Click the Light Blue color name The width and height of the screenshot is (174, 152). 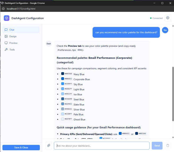pyautogui.click(x=79, y=89)
